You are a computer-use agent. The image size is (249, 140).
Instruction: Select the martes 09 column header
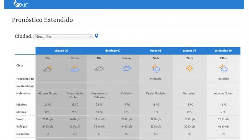(189, 51)
